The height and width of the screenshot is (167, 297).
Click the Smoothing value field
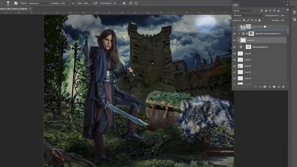(x=115, y=3)
